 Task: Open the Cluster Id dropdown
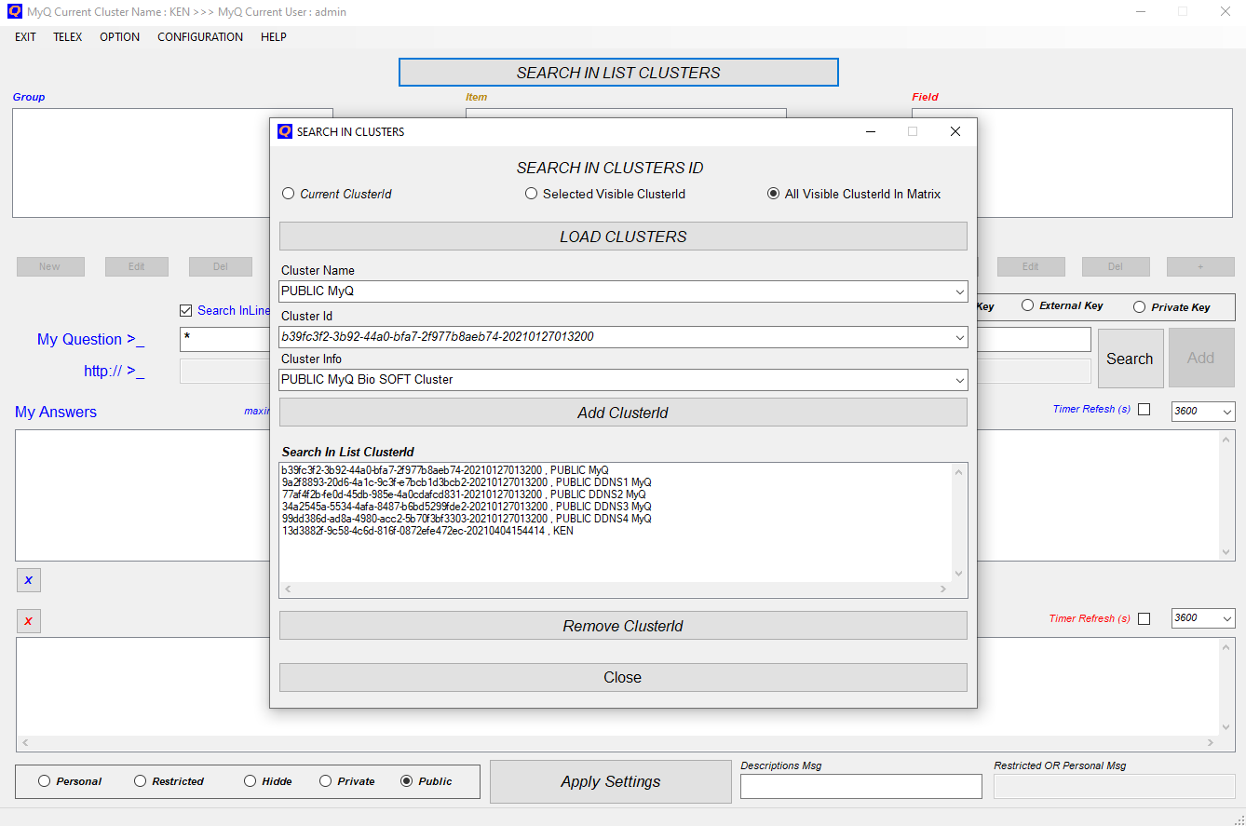click(x=960, y=337)
